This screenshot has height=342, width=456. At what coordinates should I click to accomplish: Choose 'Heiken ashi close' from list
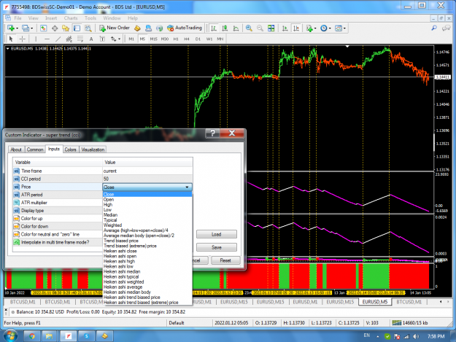120,251
